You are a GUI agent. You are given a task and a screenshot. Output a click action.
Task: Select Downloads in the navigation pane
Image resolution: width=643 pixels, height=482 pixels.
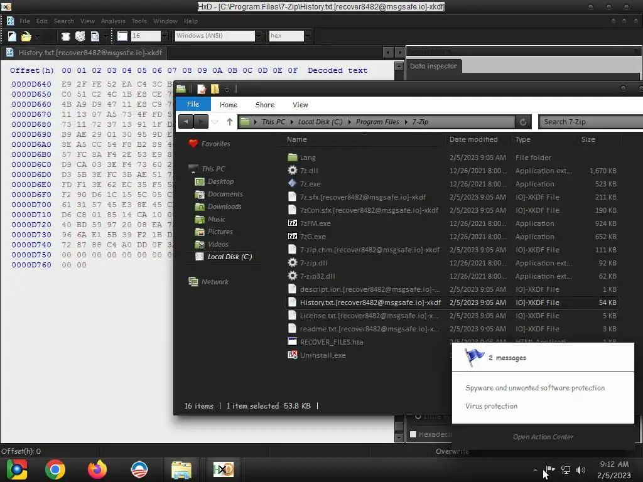click(x=224, y=206)
